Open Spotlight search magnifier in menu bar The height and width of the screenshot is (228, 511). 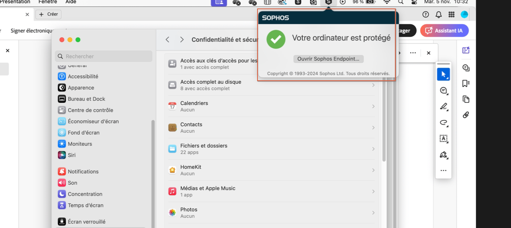[x=401, y=2]
